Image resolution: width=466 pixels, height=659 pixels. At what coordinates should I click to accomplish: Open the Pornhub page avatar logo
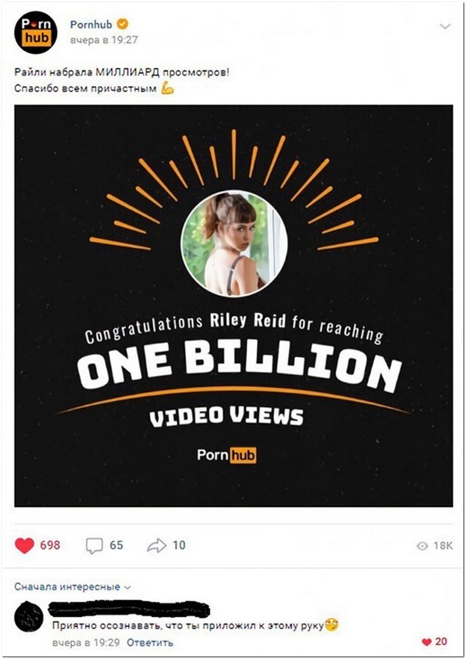(35, 32)
